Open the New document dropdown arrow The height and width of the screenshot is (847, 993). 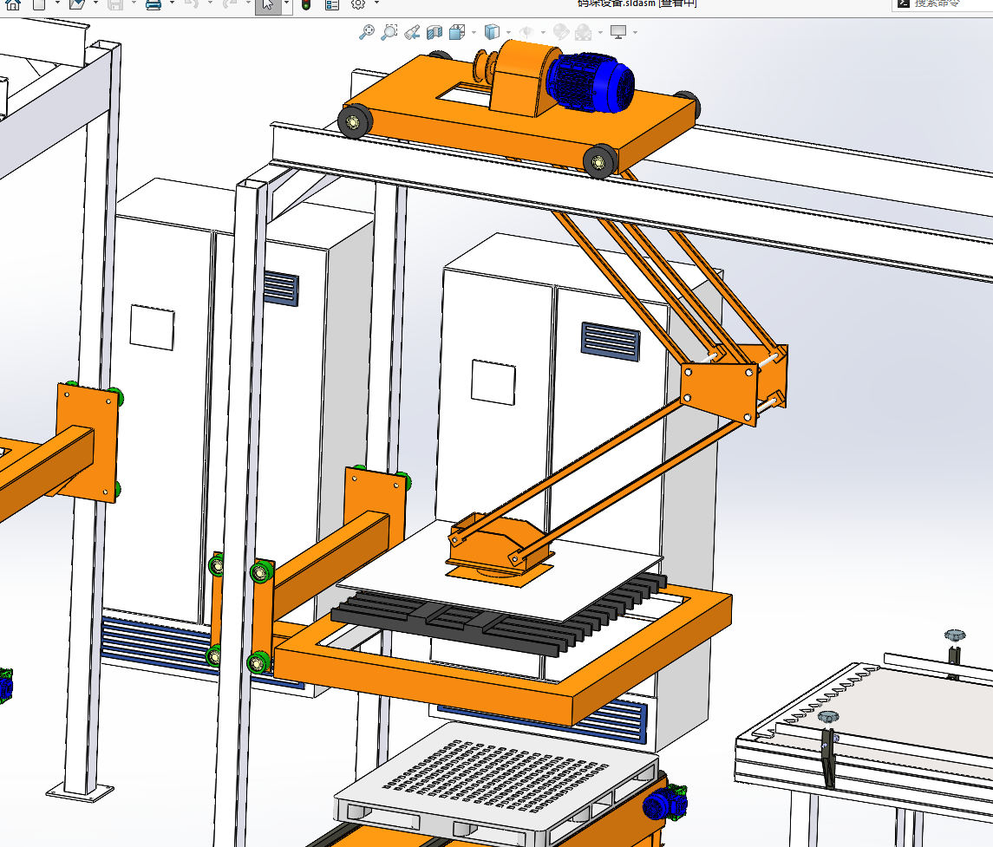(x=57, y=3)
